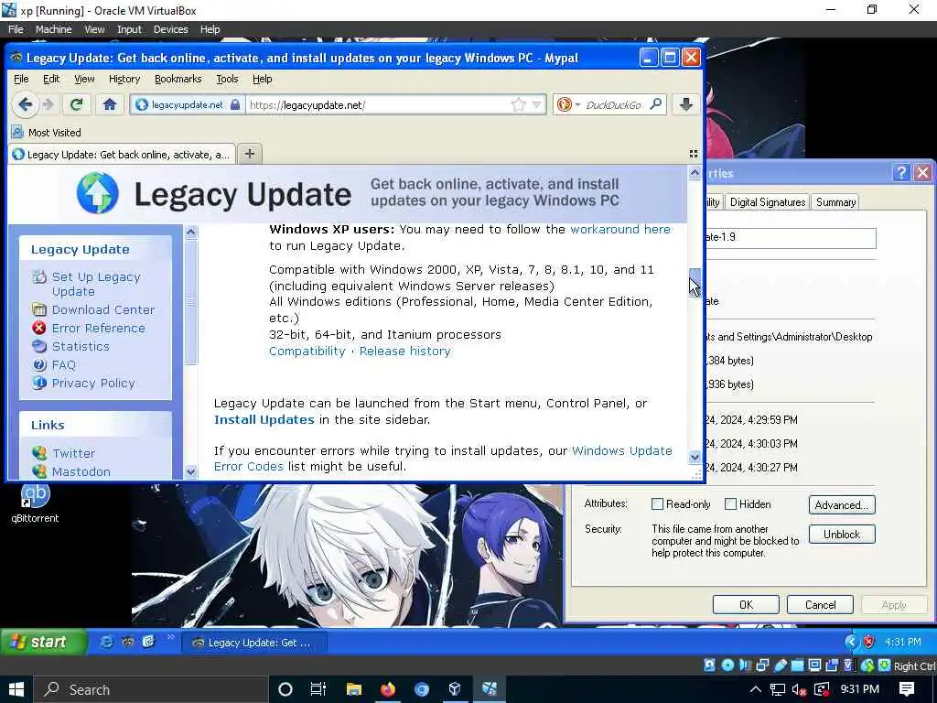
Task: Click the sidebar scrollbar up arrow
Action: [190, 232]
